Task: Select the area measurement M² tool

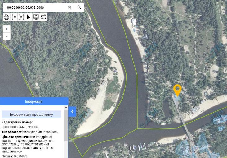Action: (x=21, y=17)
